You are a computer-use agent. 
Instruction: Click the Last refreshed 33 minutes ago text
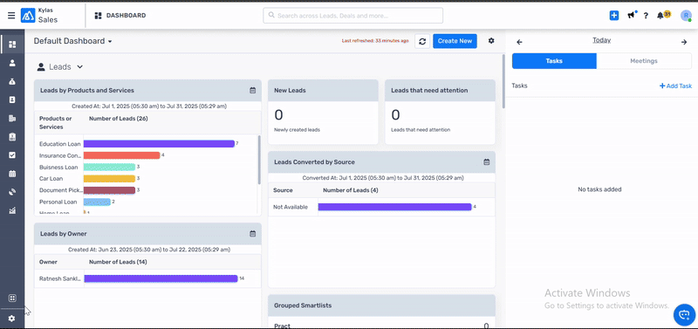pos(375,41)
